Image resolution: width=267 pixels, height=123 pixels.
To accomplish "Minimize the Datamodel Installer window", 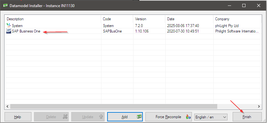I will (229, 5).
